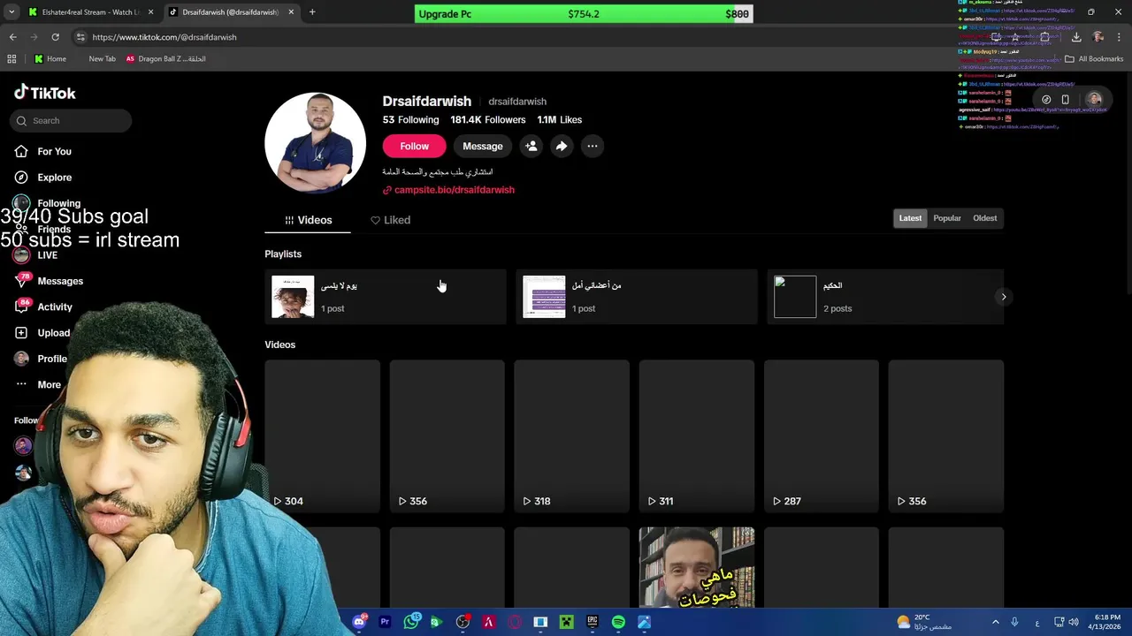Open the three-dots profile options menu
The image size is (1132, 636).
[593, 146]
